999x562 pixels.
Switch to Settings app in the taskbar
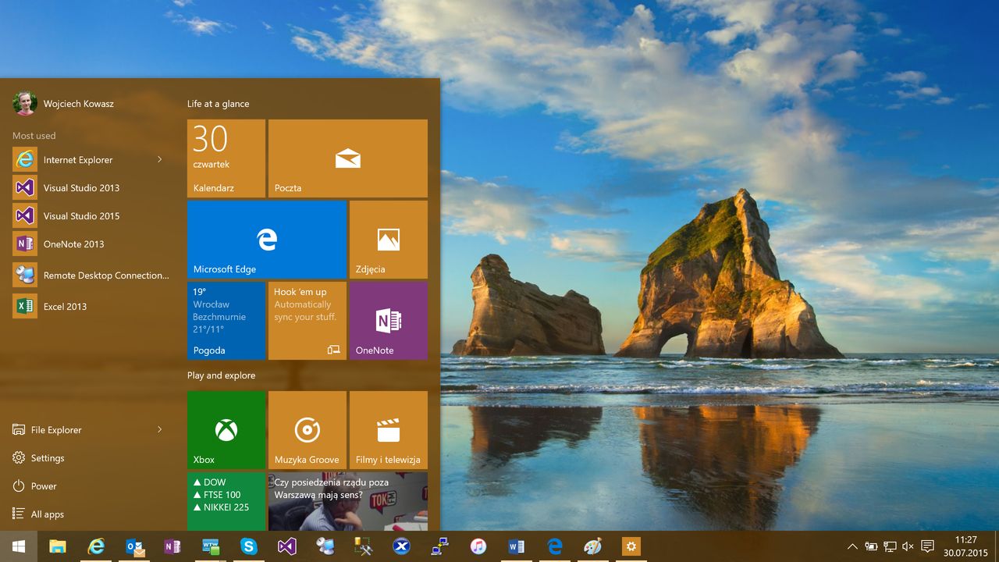(x=631, y=546)
